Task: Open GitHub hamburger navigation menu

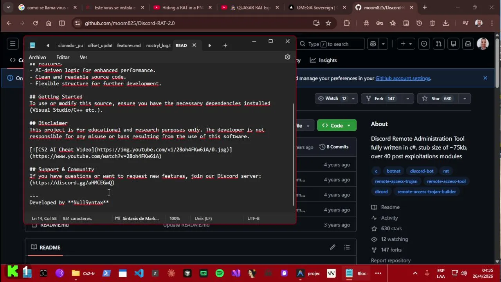Action: 13,44
